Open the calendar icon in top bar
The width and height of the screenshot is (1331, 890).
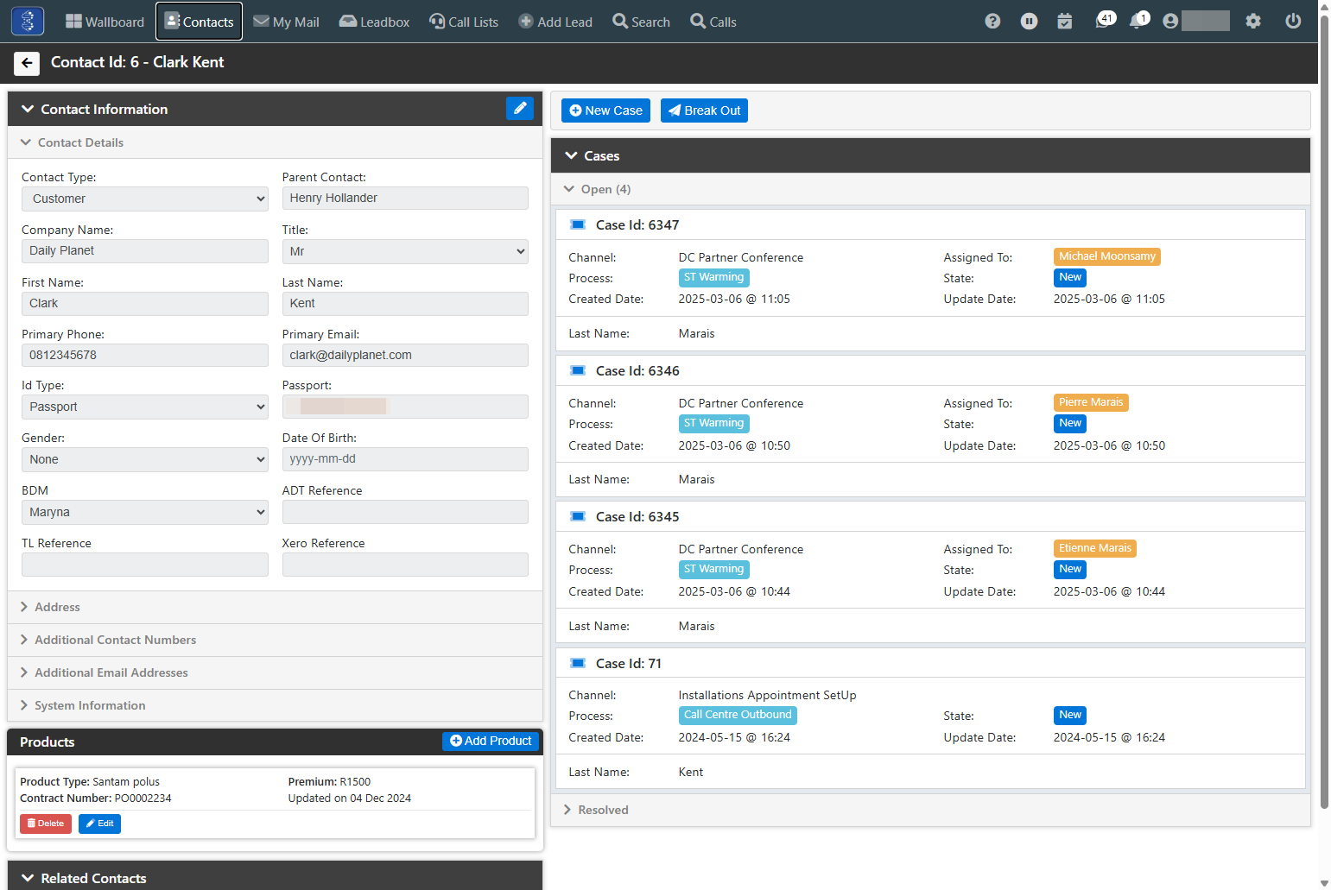(1065, 22)
